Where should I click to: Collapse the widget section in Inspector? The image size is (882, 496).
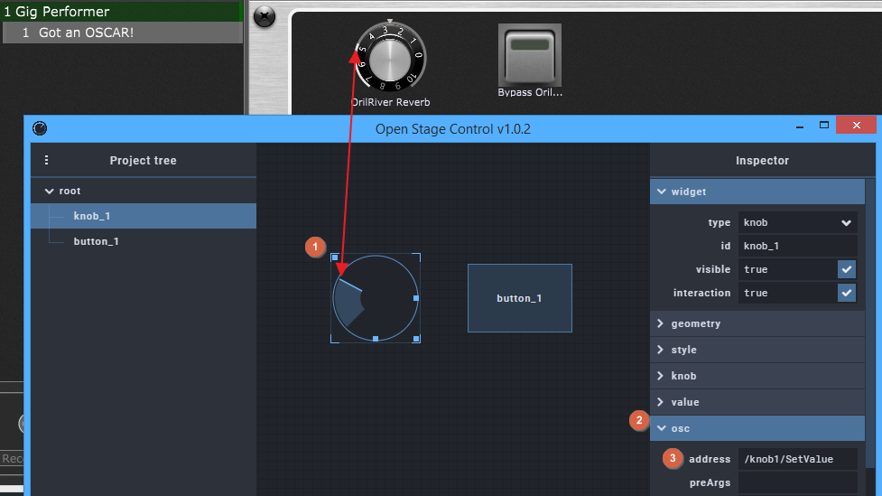(757, 192)
